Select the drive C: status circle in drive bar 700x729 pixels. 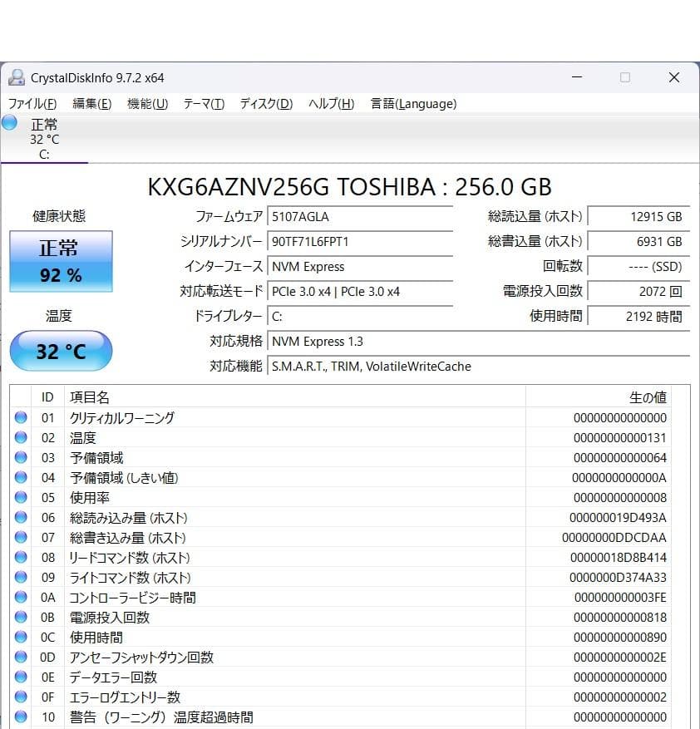(x=8, y=123)
